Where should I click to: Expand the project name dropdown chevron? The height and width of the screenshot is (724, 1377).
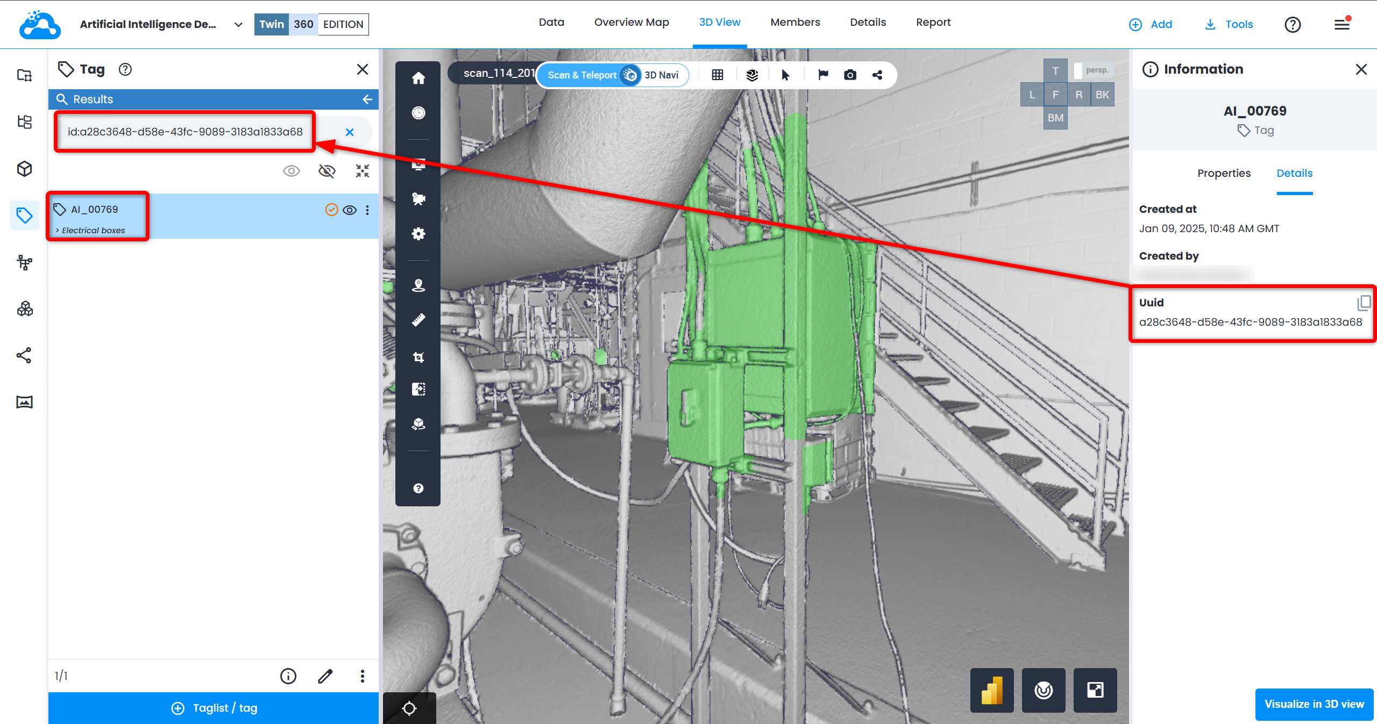click(x=238, y=25)
